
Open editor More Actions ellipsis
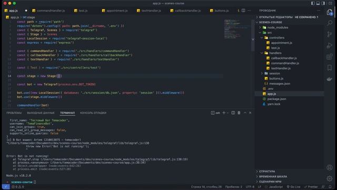(x=249, y=11)
